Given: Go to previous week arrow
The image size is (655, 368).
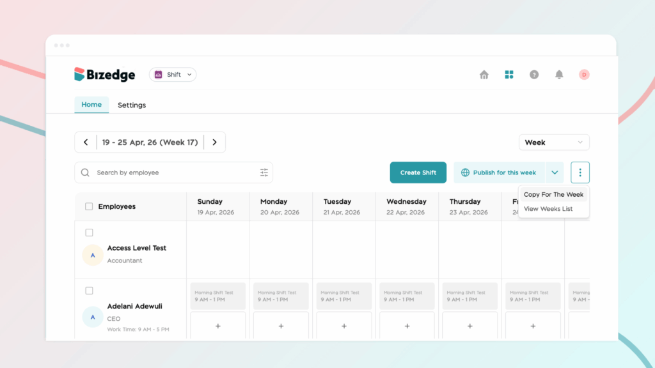Looking at the screenshot, I should pos(86,142).
